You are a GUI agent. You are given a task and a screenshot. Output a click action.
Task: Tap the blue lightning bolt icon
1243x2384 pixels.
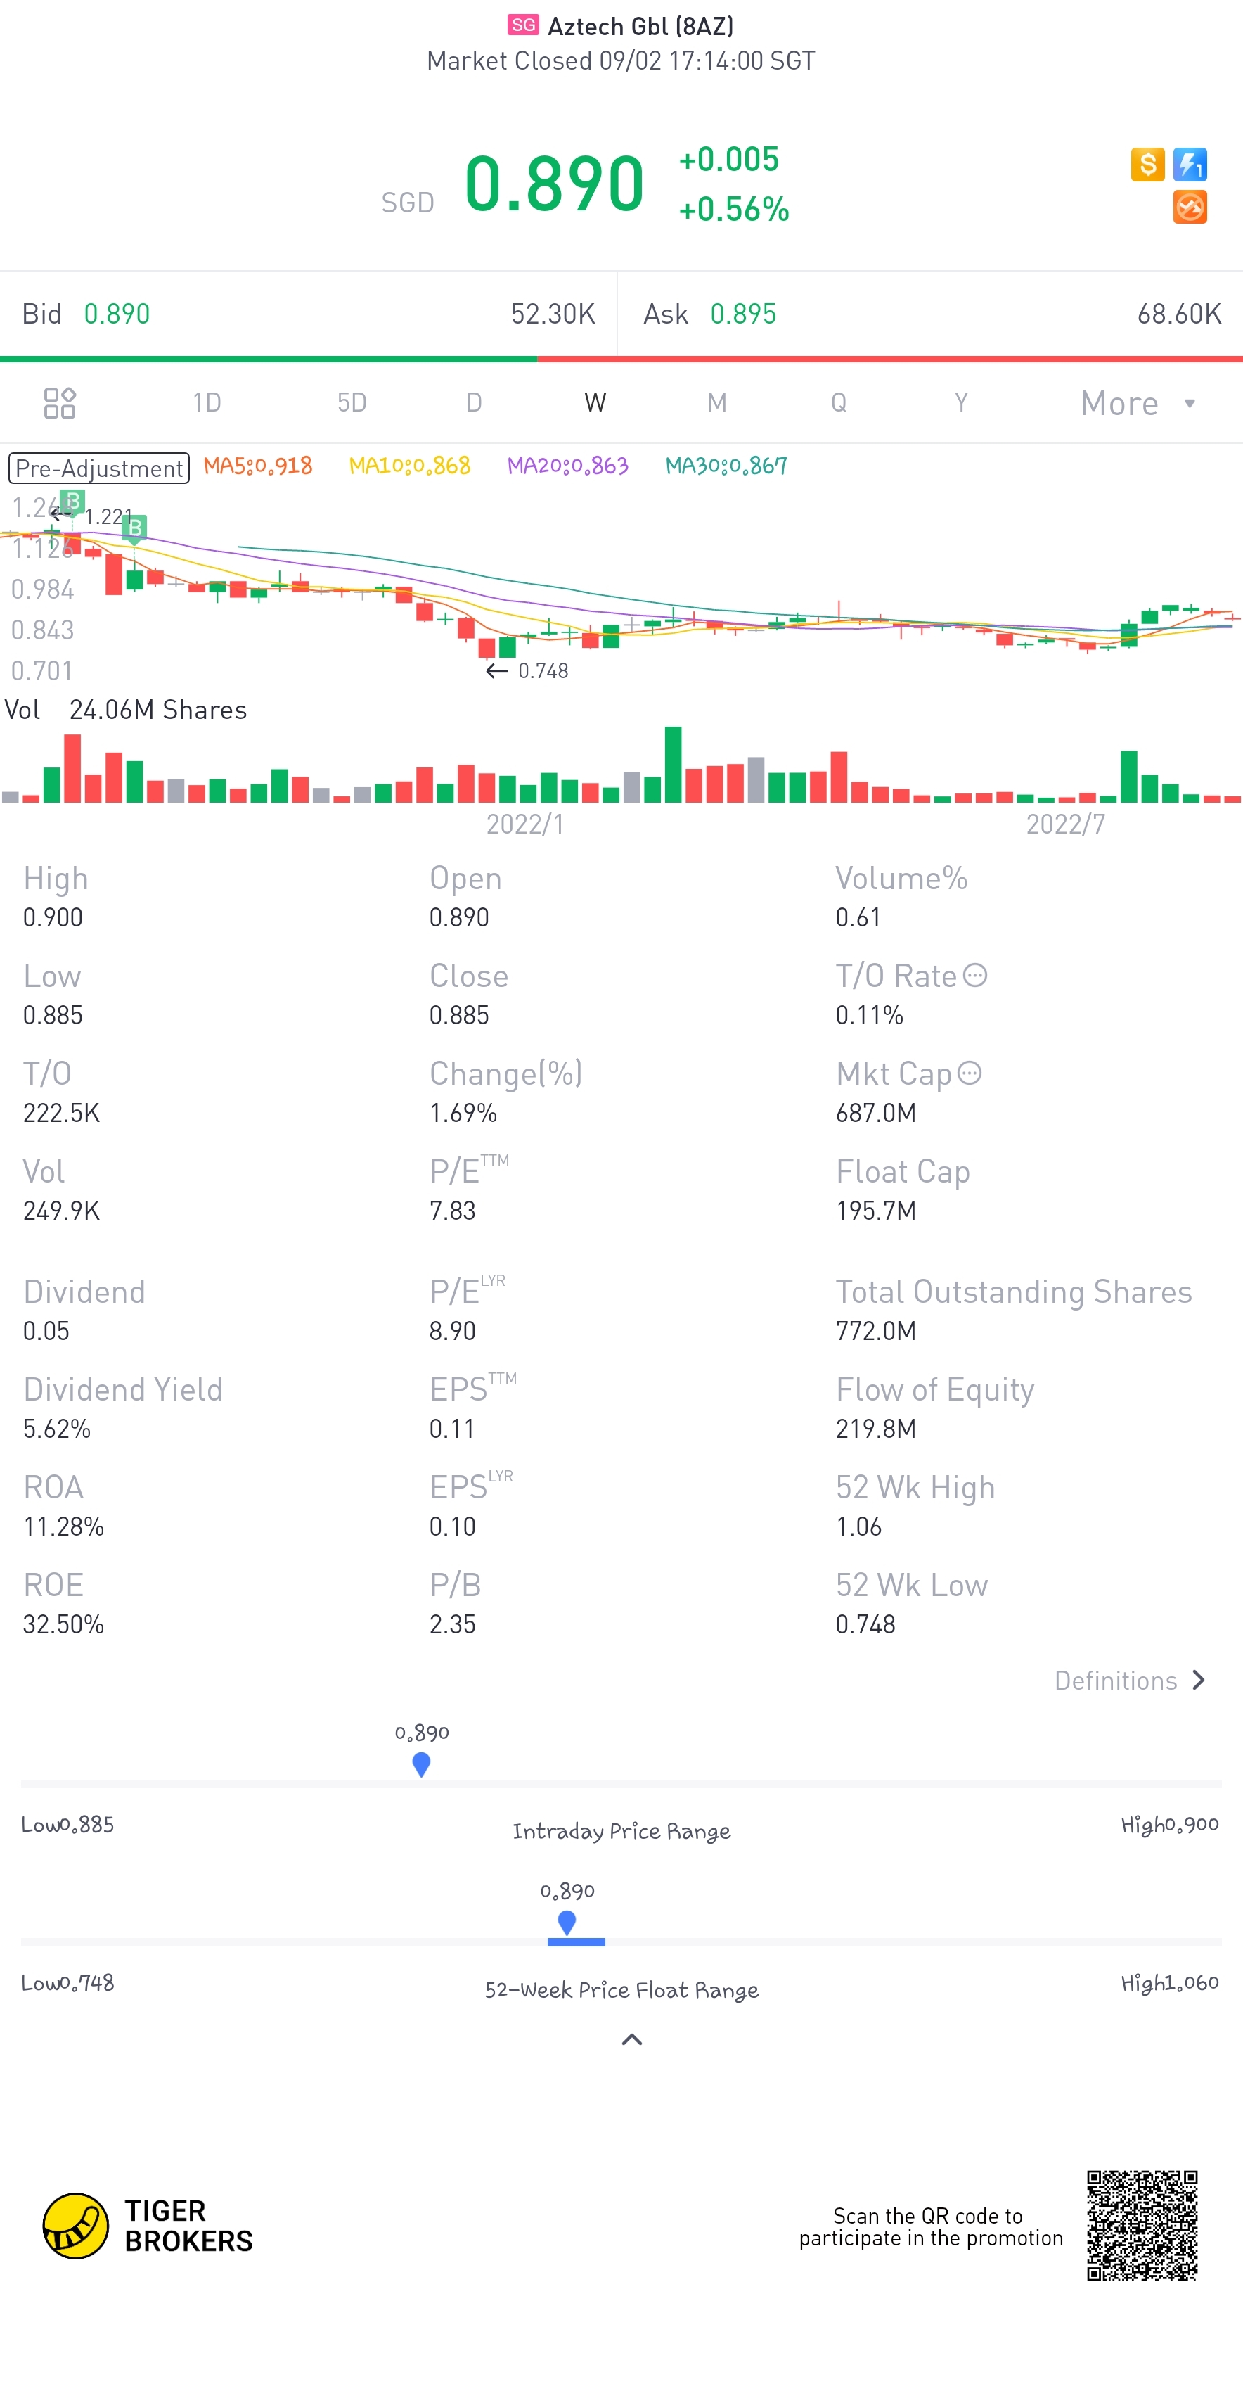[x=1190, y=165]
